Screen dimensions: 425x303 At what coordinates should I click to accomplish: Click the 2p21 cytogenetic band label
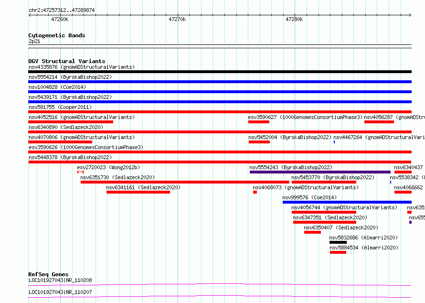pyautogui.click(x=34, y=41)
